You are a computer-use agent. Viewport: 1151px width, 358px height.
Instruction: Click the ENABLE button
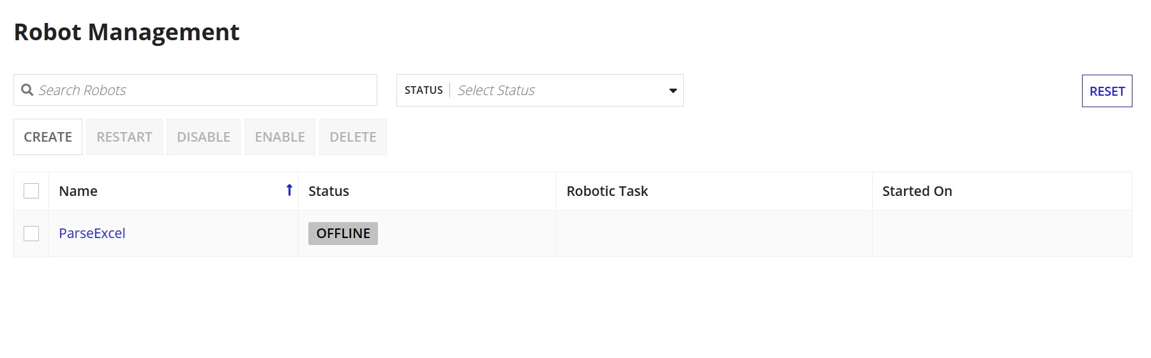click(280, 137)
